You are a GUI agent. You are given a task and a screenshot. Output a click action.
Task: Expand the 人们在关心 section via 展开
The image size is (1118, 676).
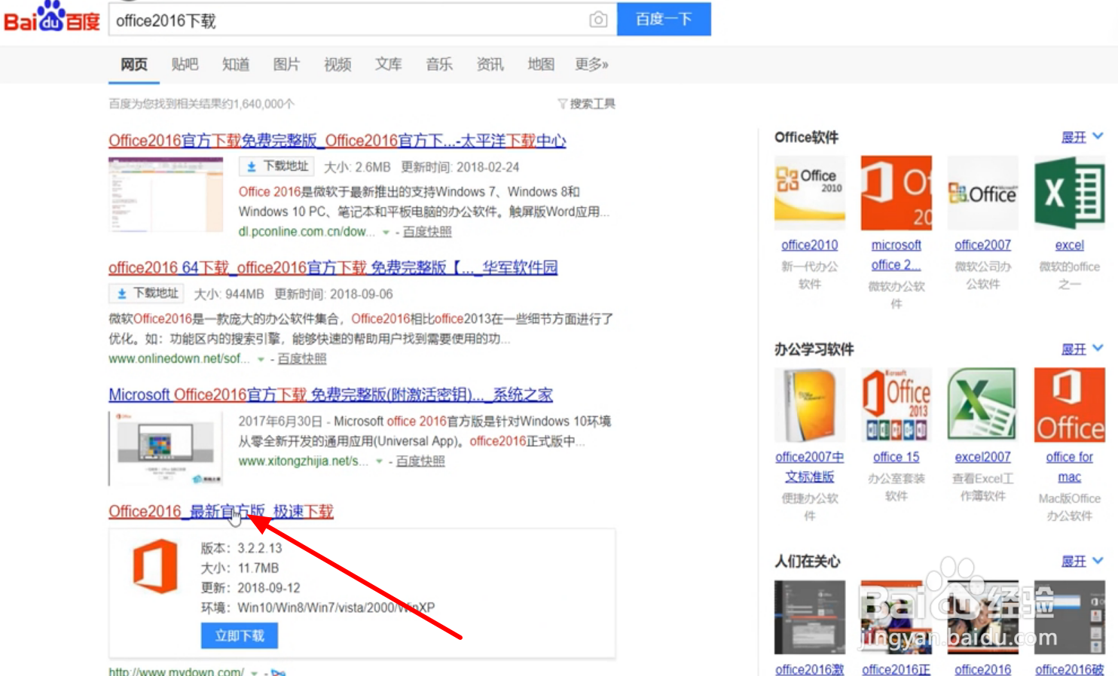point(1082,562)
